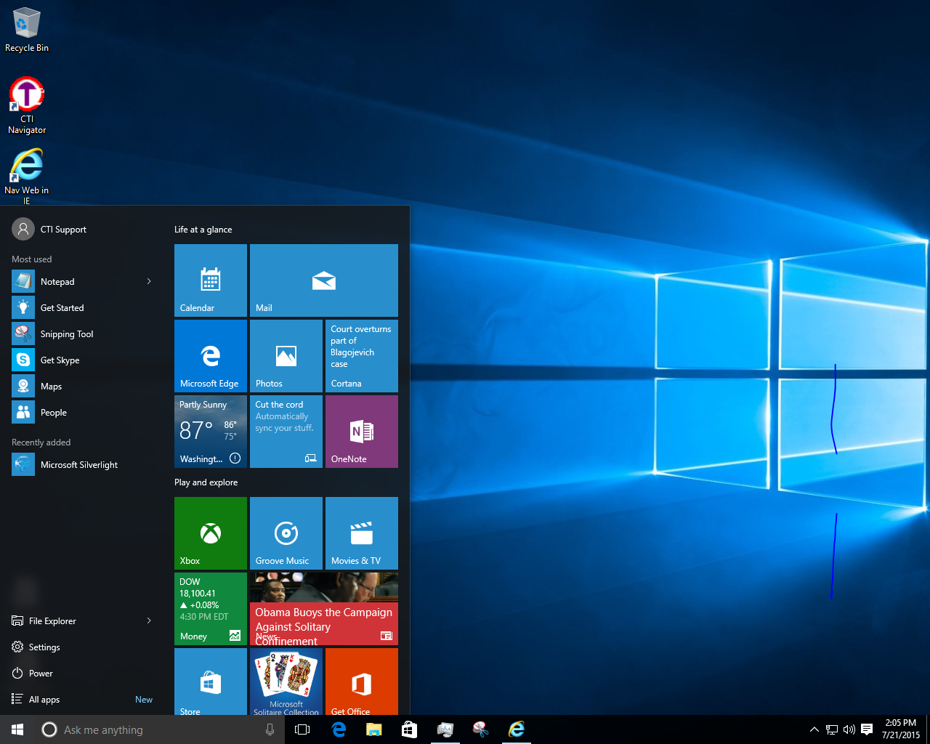Open the Cut the cord Phone Companion tile
The height and width of the screenshot is (744, 930).
coord(286,432)
